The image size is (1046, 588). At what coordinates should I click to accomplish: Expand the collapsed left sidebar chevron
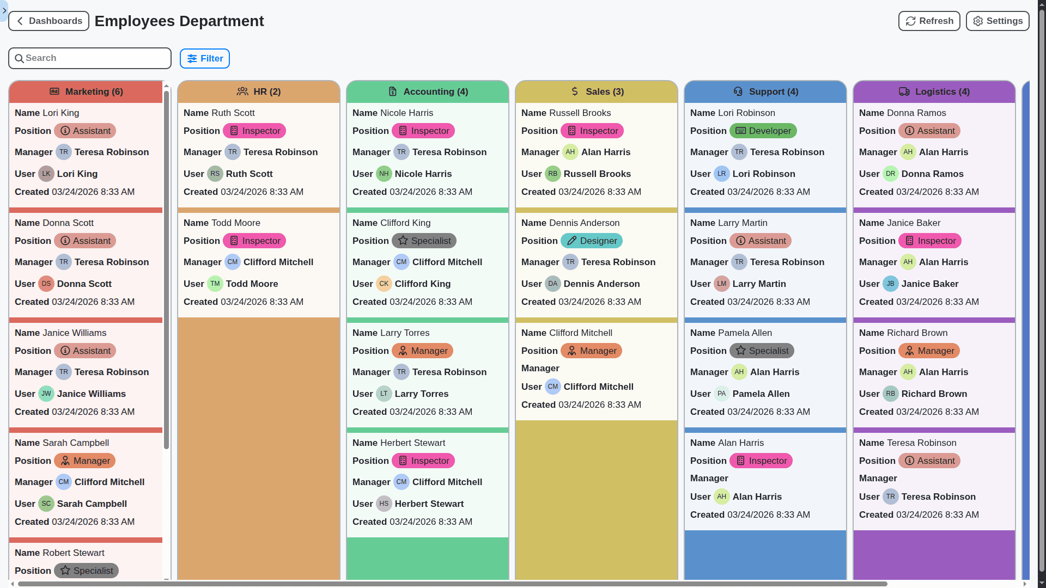tap(4, 11)
